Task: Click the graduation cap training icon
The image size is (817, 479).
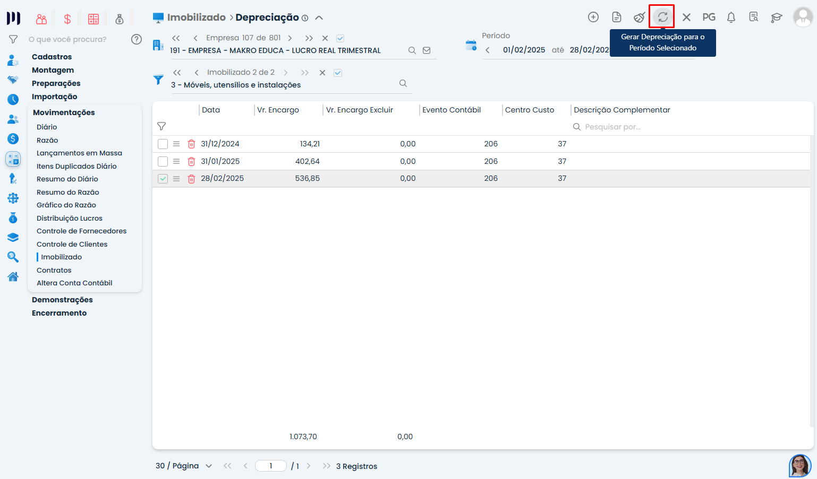Action: click(x=776, y=17)
